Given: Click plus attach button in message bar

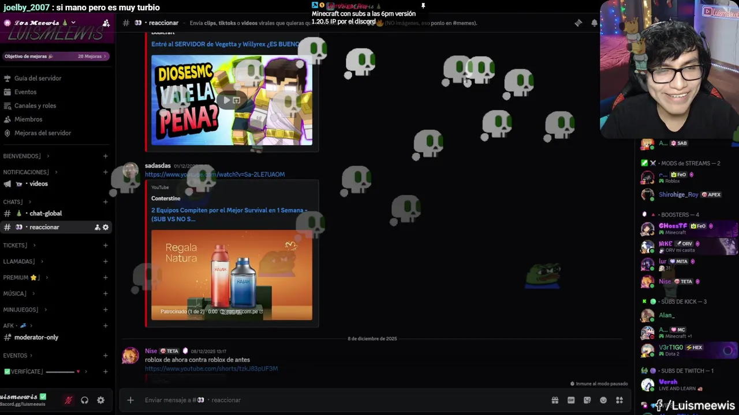Looking at the screenshot, I should [130, 400].
